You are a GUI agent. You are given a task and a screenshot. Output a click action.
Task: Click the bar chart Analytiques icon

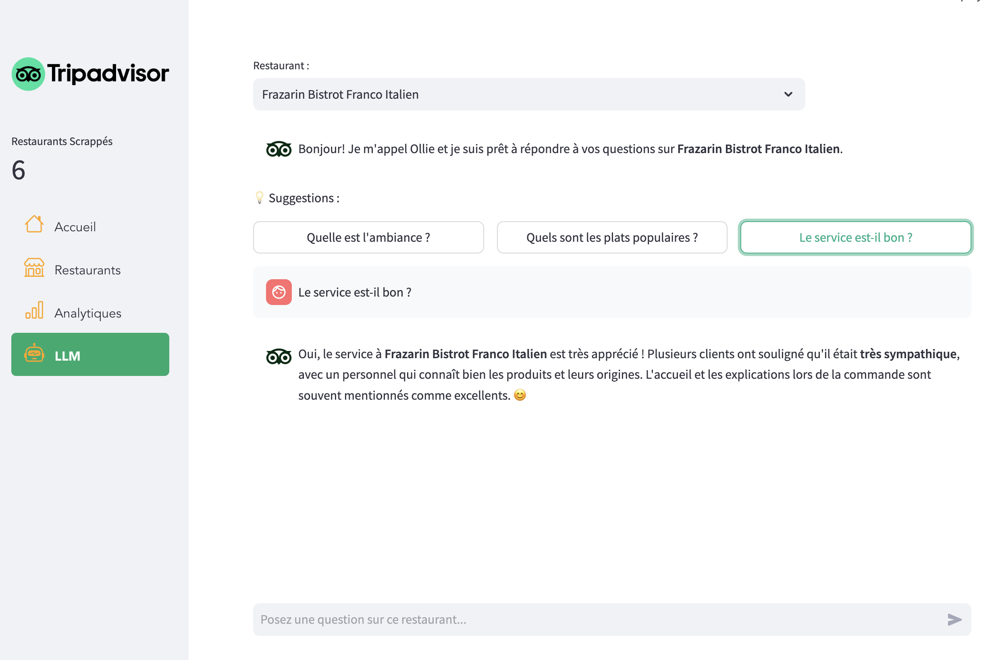[34, 311]
